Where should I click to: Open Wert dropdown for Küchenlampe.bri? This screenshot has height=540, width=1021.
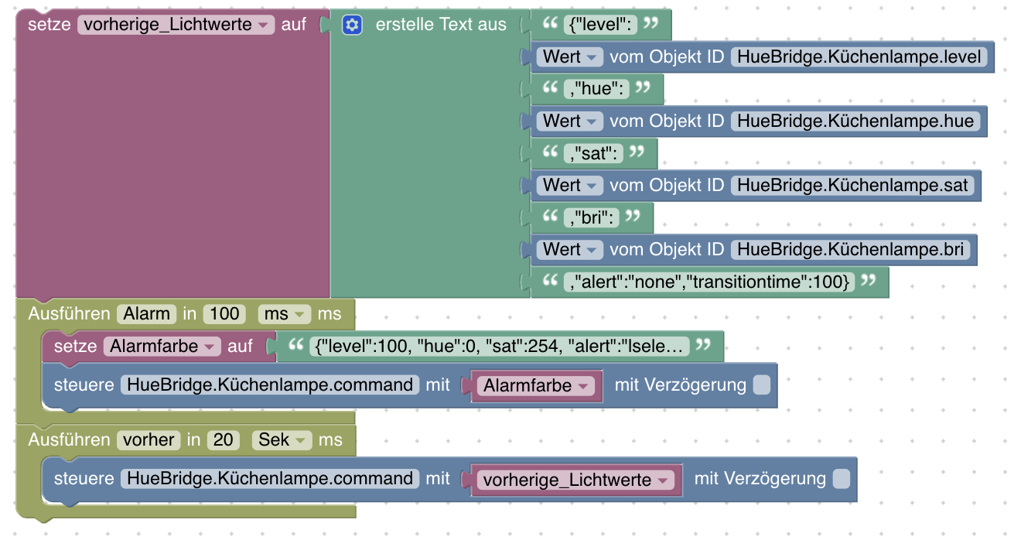pos(571,250)
